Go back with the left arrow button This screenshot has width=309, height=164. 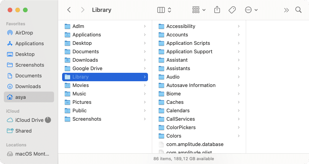[x=69, y=10]
